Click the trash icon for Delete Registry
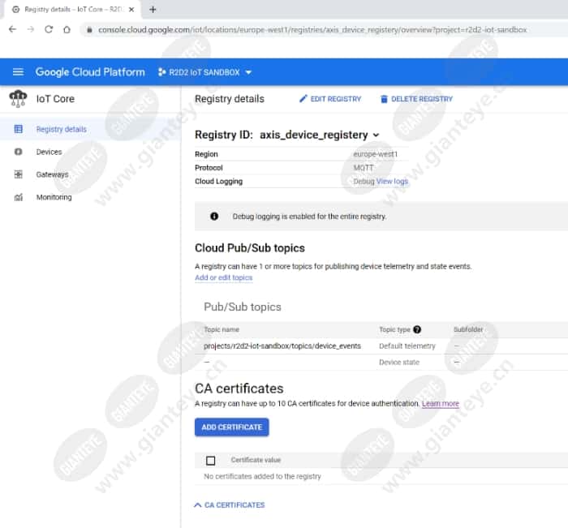568x528 pixels. coord(384,99)
